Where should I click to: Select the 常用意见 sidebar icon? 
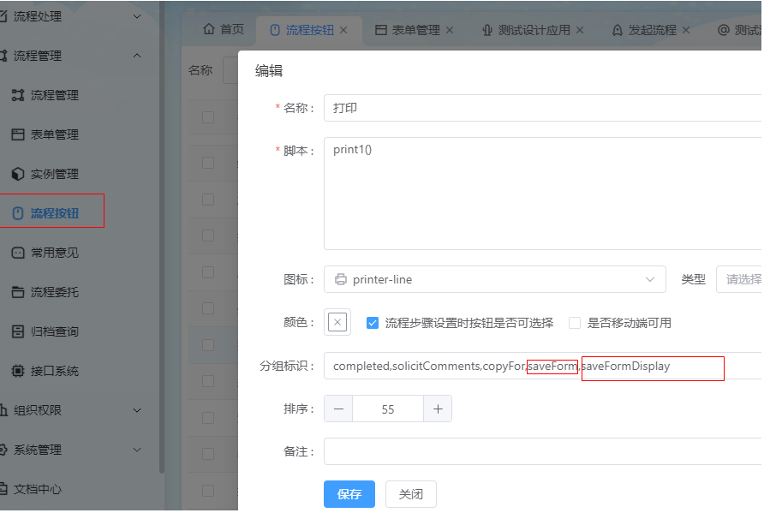pyautogui.click(x=18, y=253)
